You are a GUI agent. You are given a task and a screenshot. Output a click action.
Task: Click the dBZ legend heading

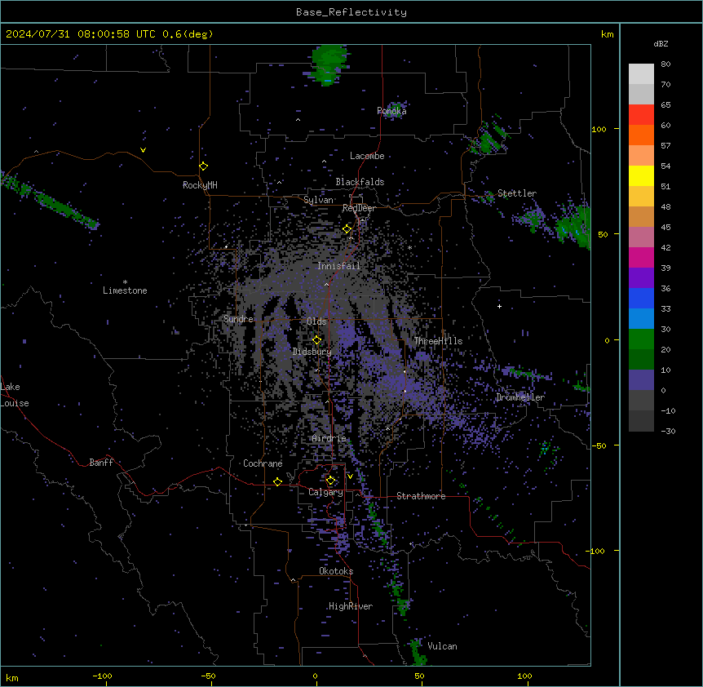point(661,44)
